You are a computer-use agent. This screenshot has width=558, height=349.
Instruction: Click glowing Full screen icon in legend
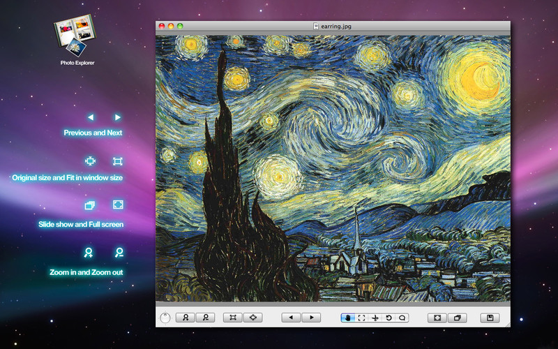click(118, 205)
